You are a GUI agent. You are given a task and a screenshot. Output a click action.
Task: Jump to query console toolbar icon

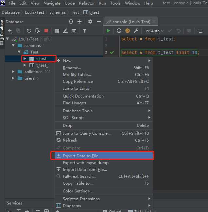pyautogui.click(x=74, y=31)
